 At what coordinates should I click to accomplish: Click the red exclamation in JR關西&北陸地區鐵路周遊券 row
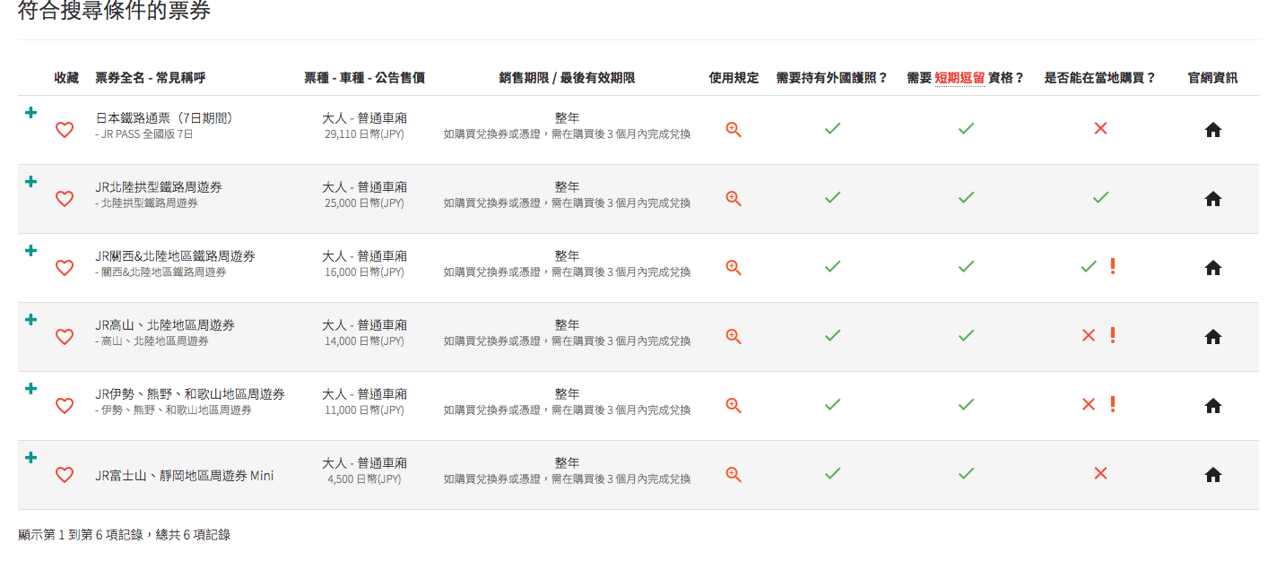point(1113,266)
